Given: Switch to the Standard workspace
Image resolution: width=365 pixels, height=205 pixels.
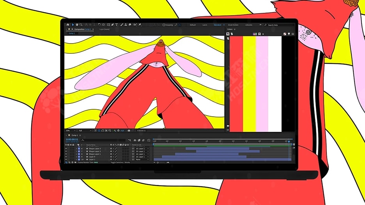Looking at the screenshot, I should point(218,25).
